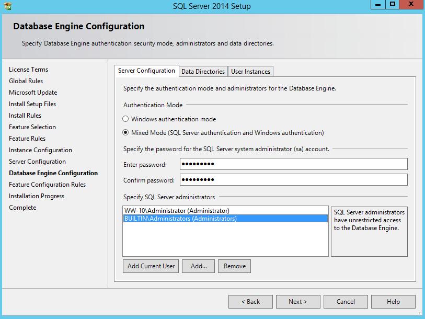
Task: Click Global Rules step in sidebar
Action: (x=26, y=81)
